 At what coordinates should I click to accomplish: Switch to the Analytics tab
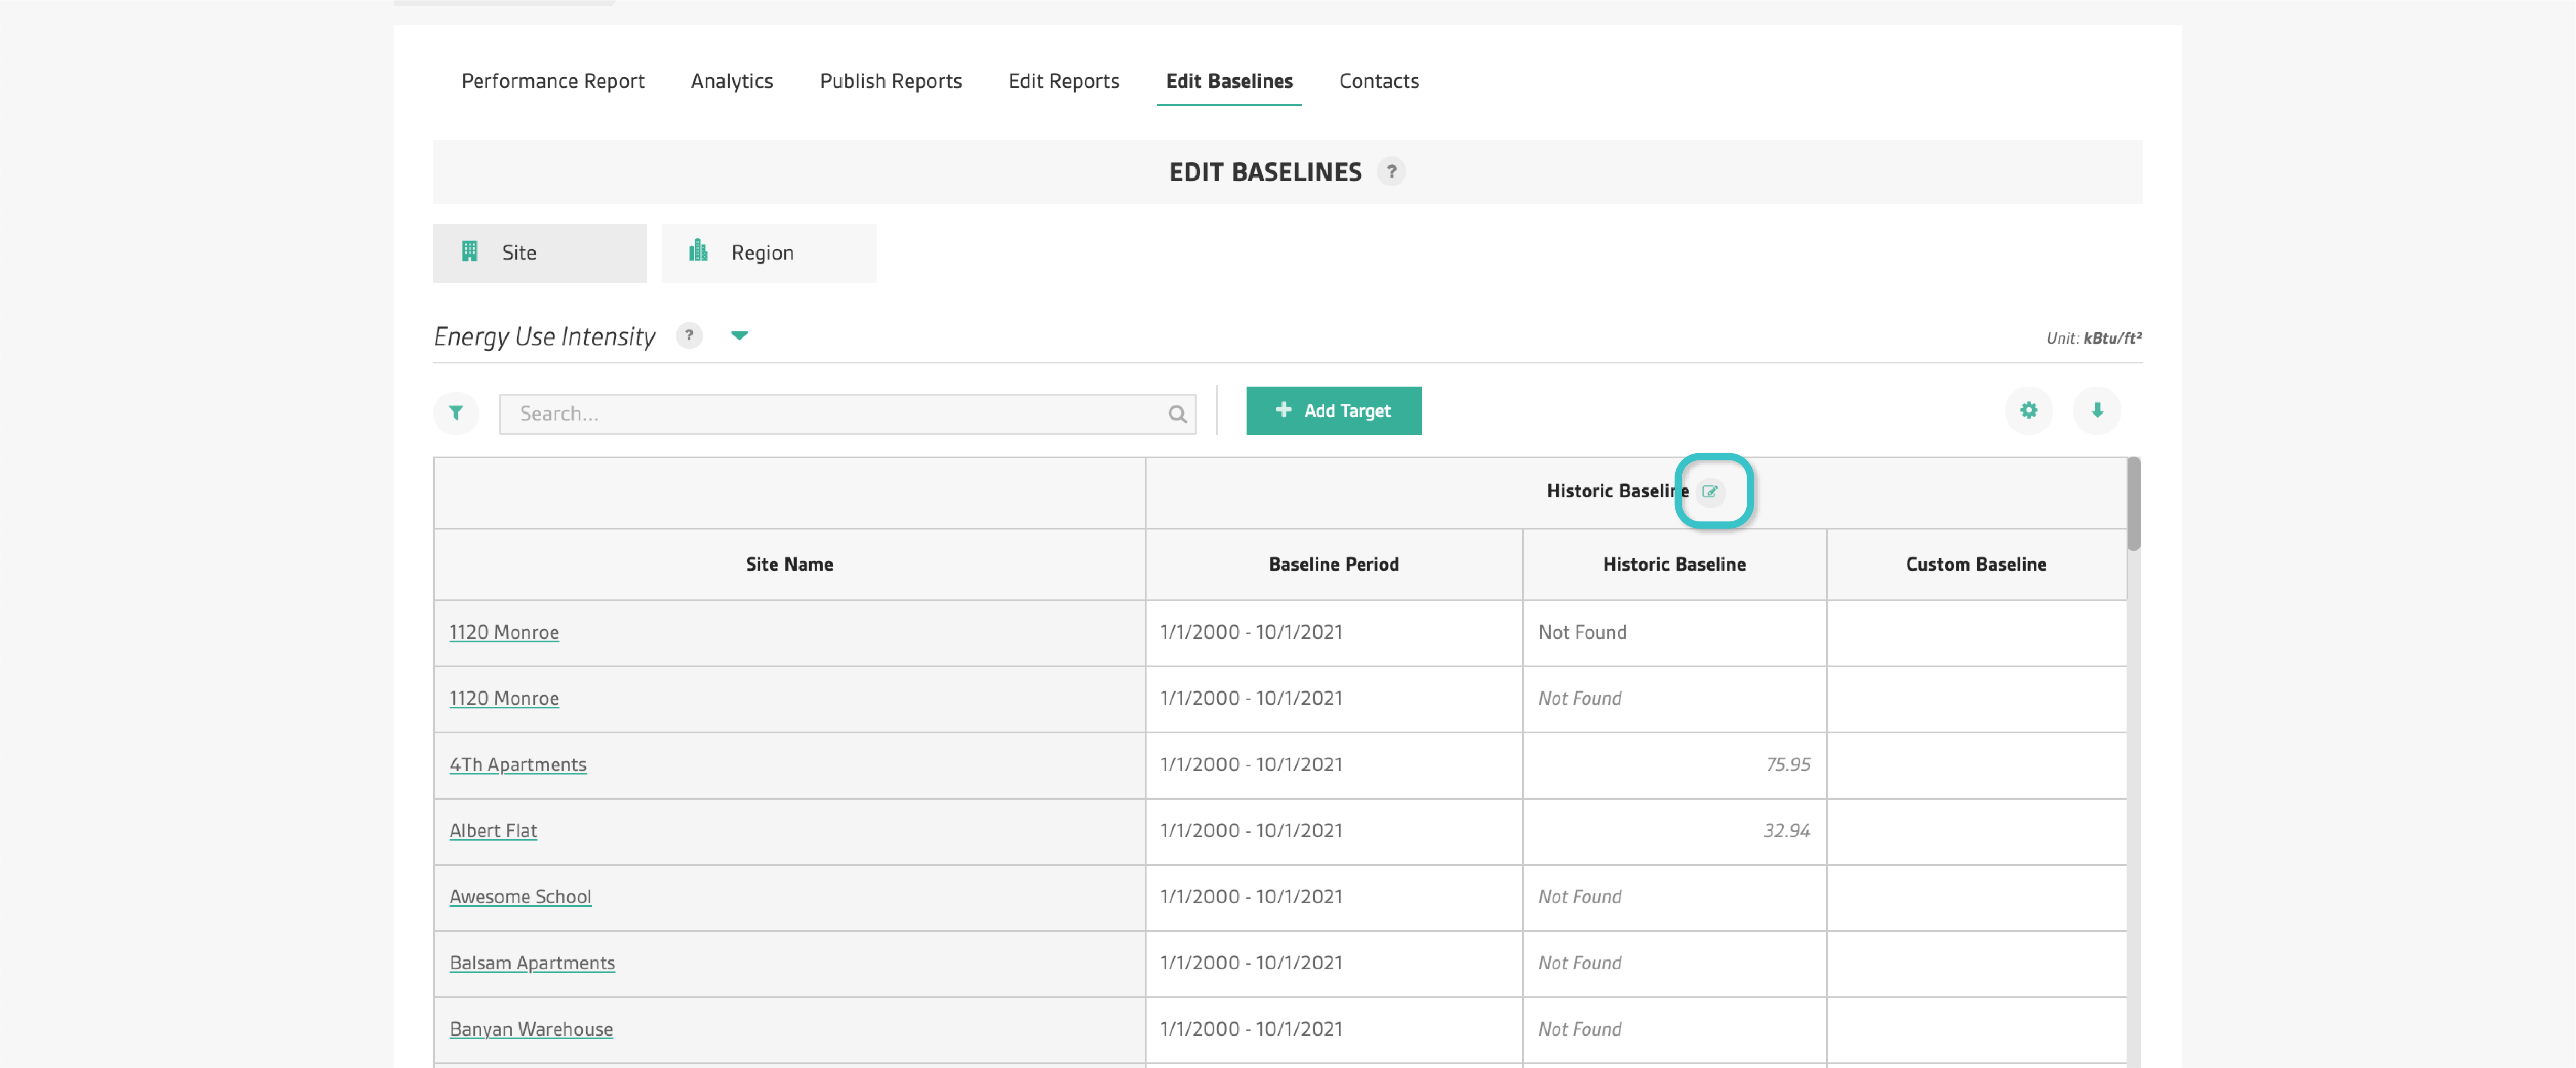[731, 81]
